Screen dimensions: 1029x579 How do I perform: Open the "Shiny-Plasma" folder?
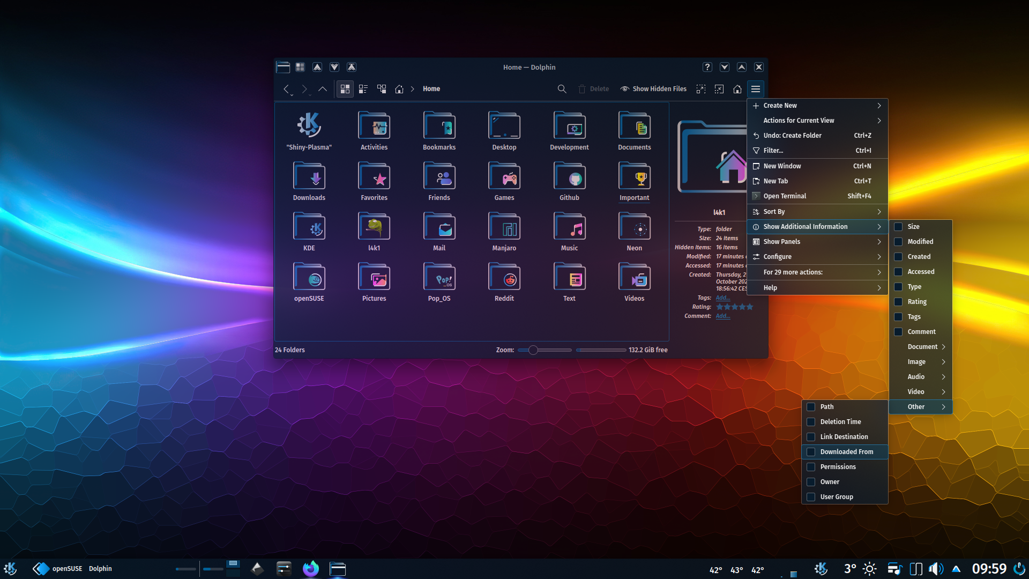coord(309,131)
